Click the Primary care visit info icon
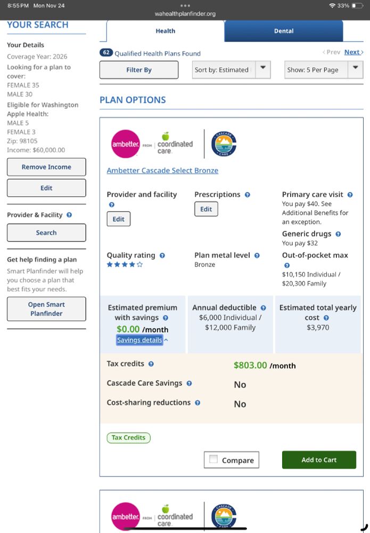Image resolution: width=370 pixels, height=533 pixels. point(350,195)
